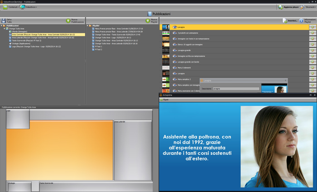Open Informazioni Playlist info icon
This screenshot has width=317, height=192.
click(301, 21)
